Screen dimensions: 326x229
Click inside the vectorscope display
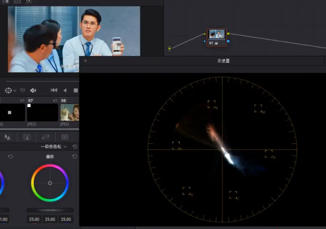222,150
